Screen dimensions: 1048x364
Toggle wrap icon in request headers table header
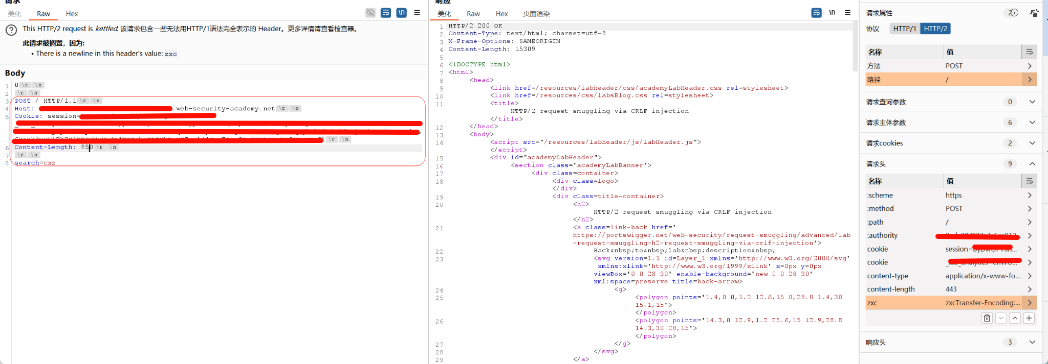point(1029,181)
